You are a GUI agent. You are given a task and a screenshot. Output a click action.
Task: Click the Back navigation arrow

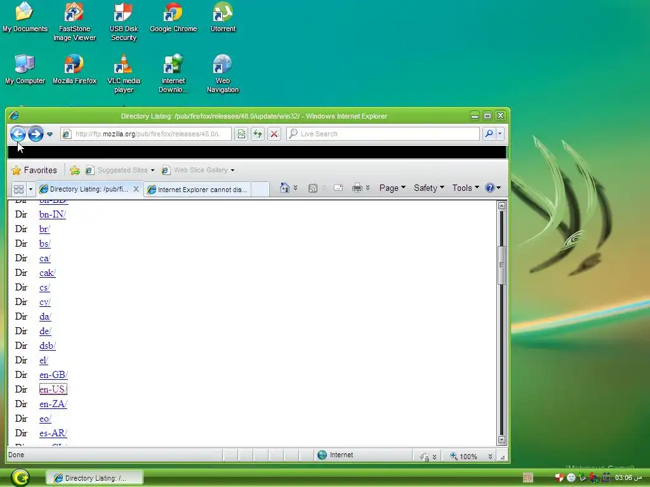point(18,134)
